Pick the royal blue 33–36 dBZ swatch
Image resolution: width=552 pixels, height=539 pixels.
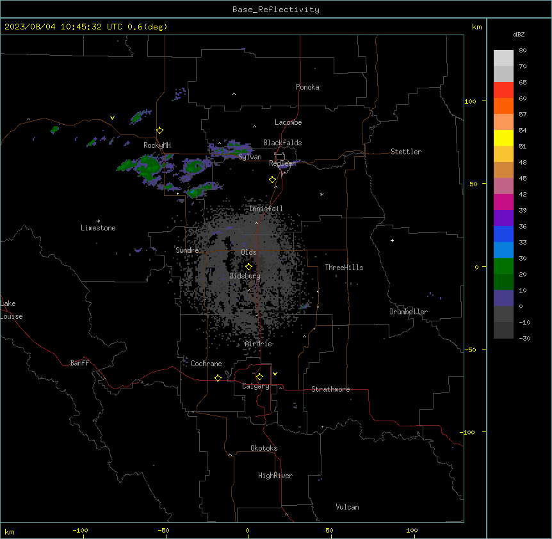[503, 234]
